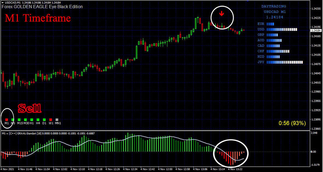Click the 1.24135 price axis label
This screenshot has height=172, width=323.
tap(316, 45)
